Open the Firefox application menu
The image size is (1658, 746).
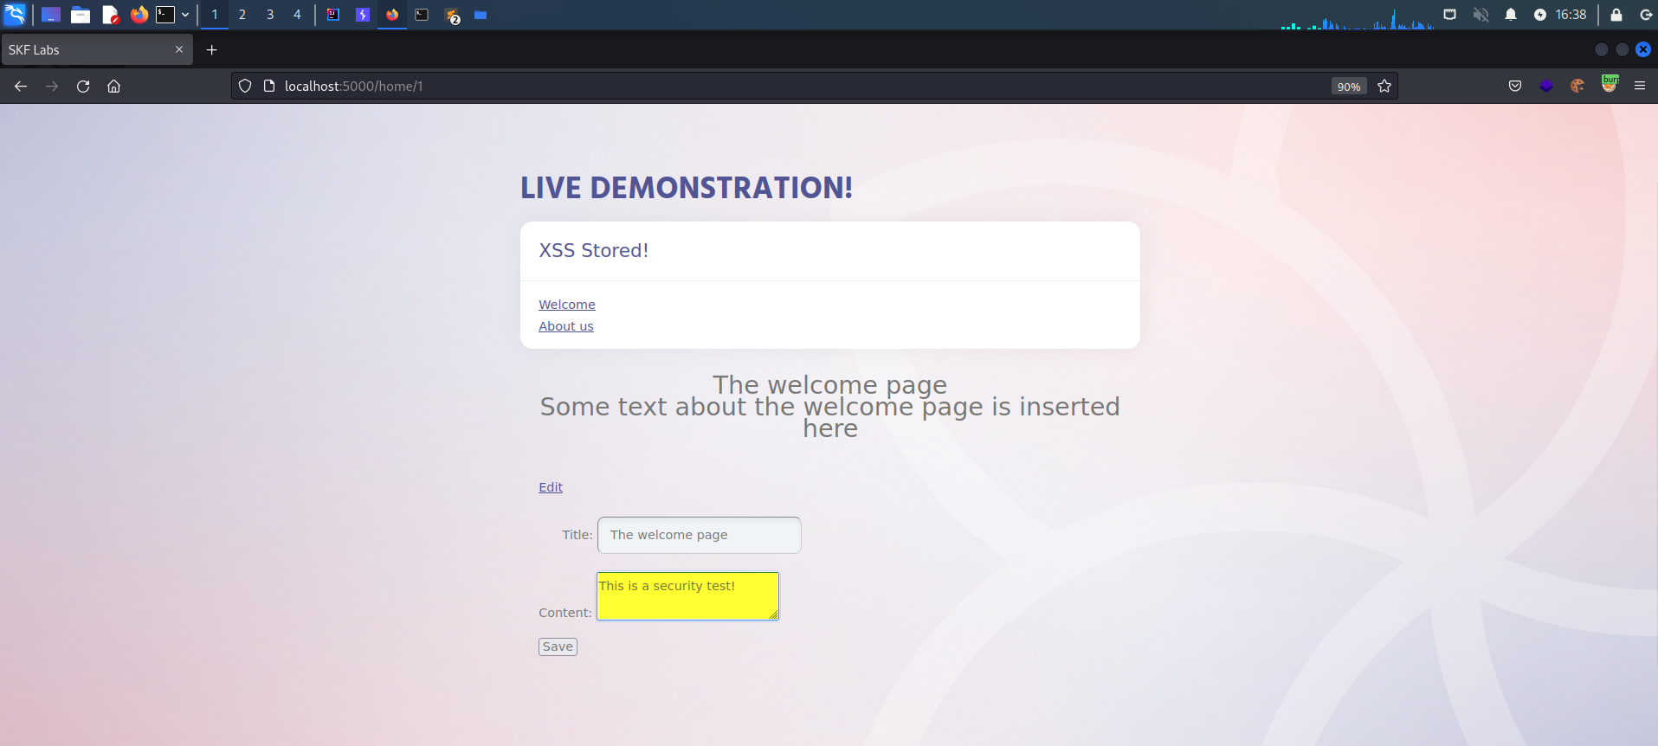coord(1640,86)
